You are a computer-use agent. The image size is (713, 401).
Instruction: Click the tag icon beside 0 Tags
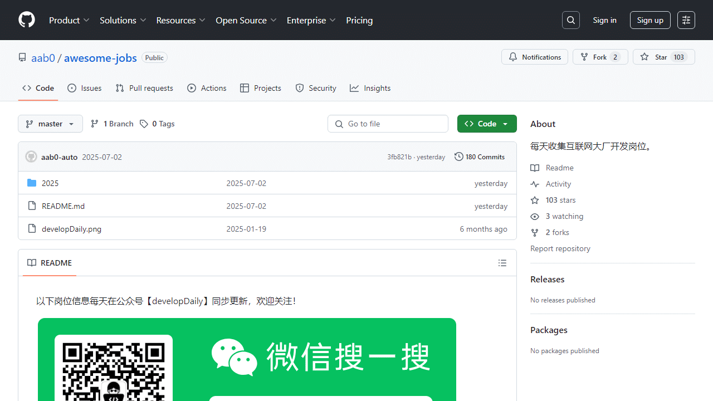click(144, 124)
